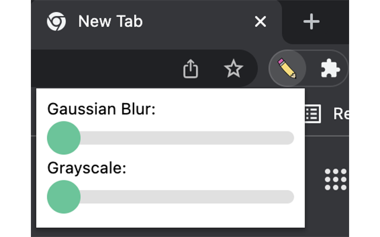Click the partially visible "Re" reading list label
Screen dimensions: 380x237
(x=341, y=114)
